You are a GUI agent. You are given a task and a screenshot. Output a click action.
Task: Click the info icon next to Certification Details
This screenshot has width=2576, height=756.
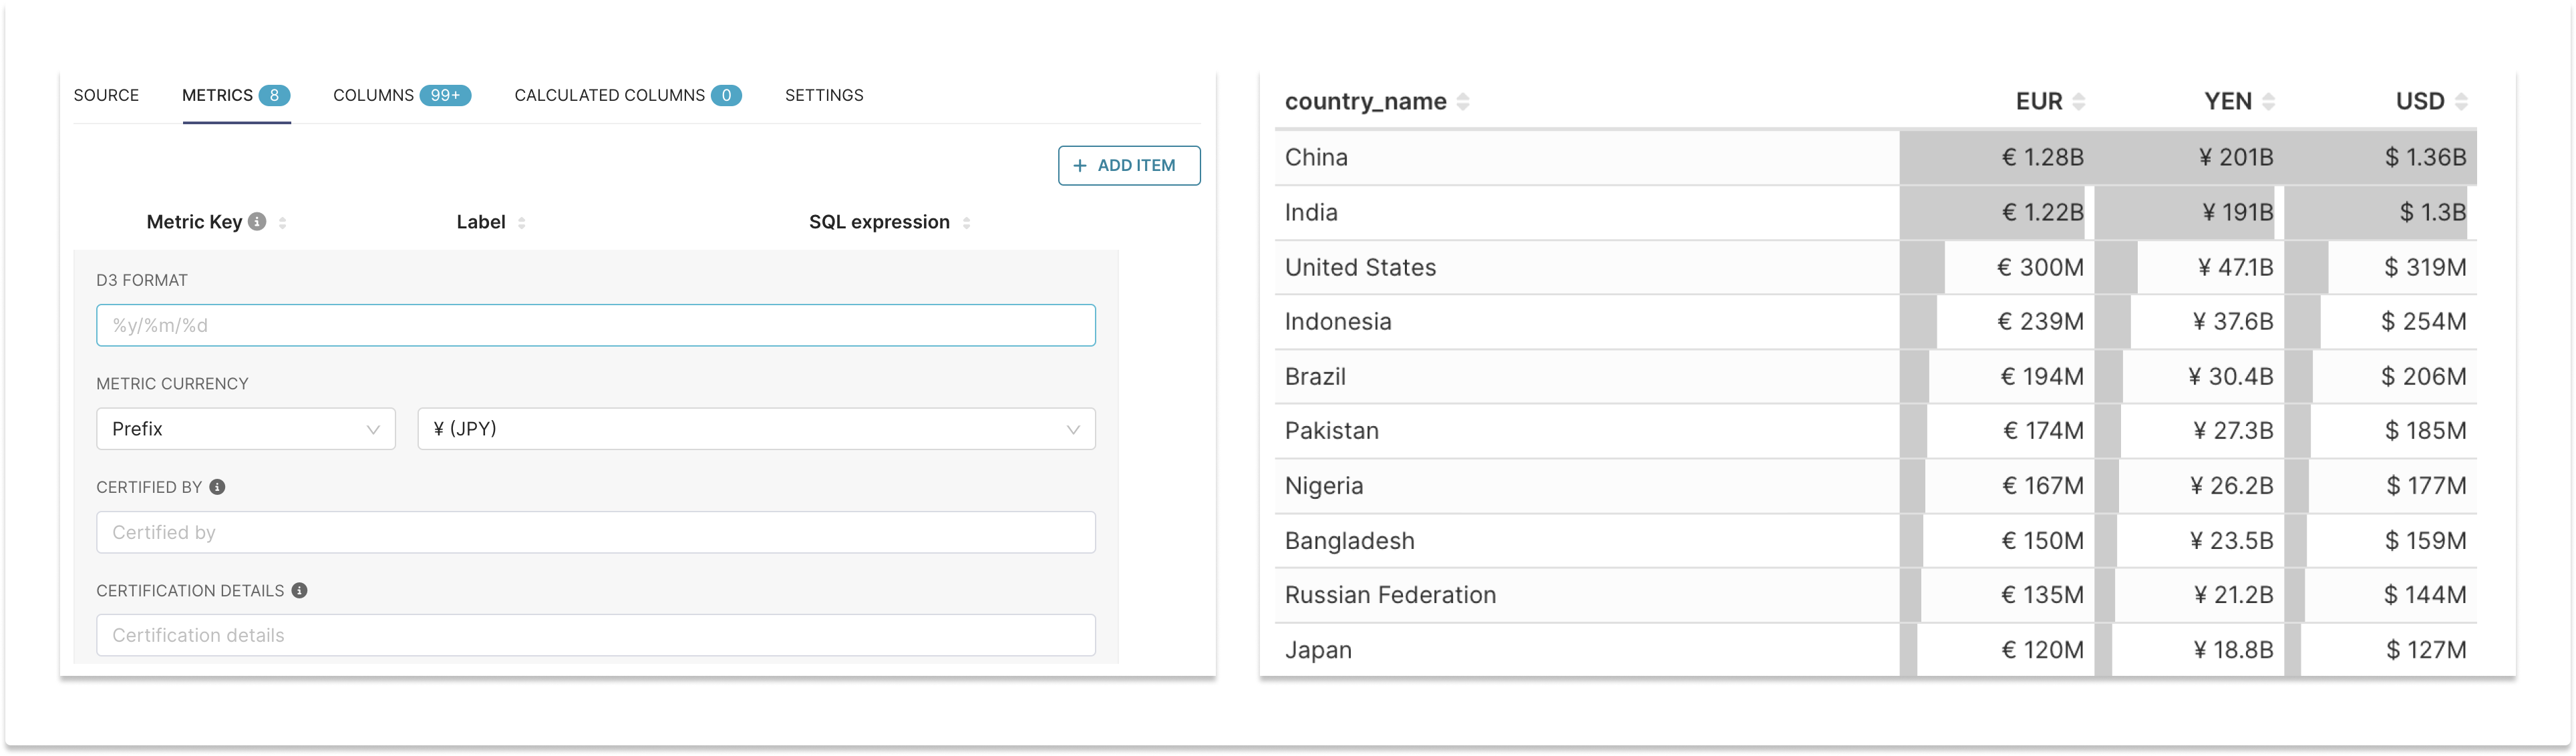coord(299,591)
